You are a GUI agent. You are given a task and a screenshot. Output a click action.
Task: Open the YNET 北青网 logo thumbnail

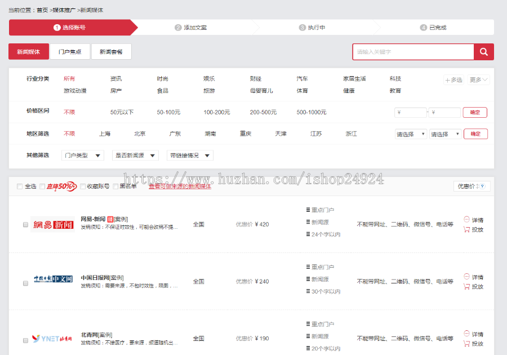coord(52,339)
